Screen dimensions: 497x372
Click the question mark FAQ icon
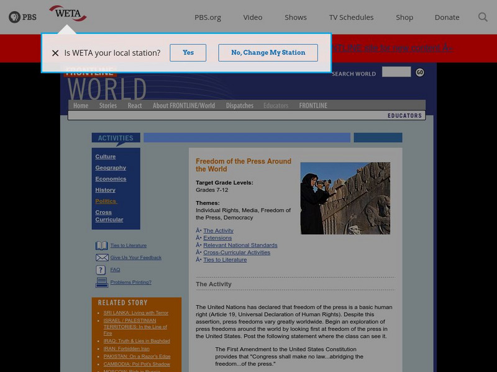pyautogui.click(x=101, y=270)
